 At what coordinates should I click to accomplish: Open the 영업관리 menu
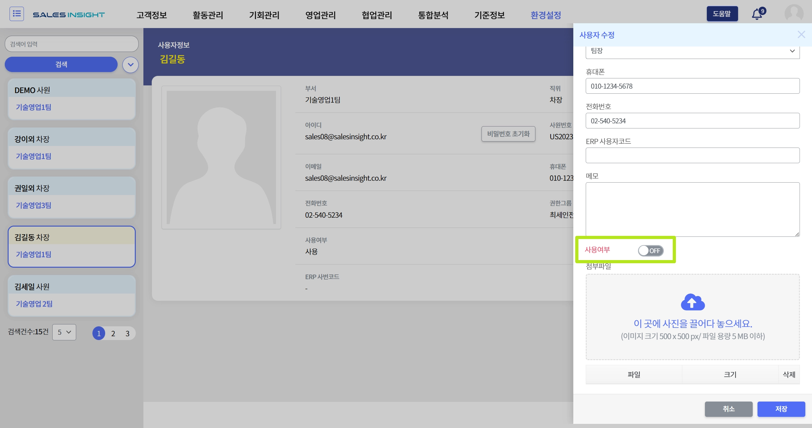pyautogui.click(x=321, y=15)
